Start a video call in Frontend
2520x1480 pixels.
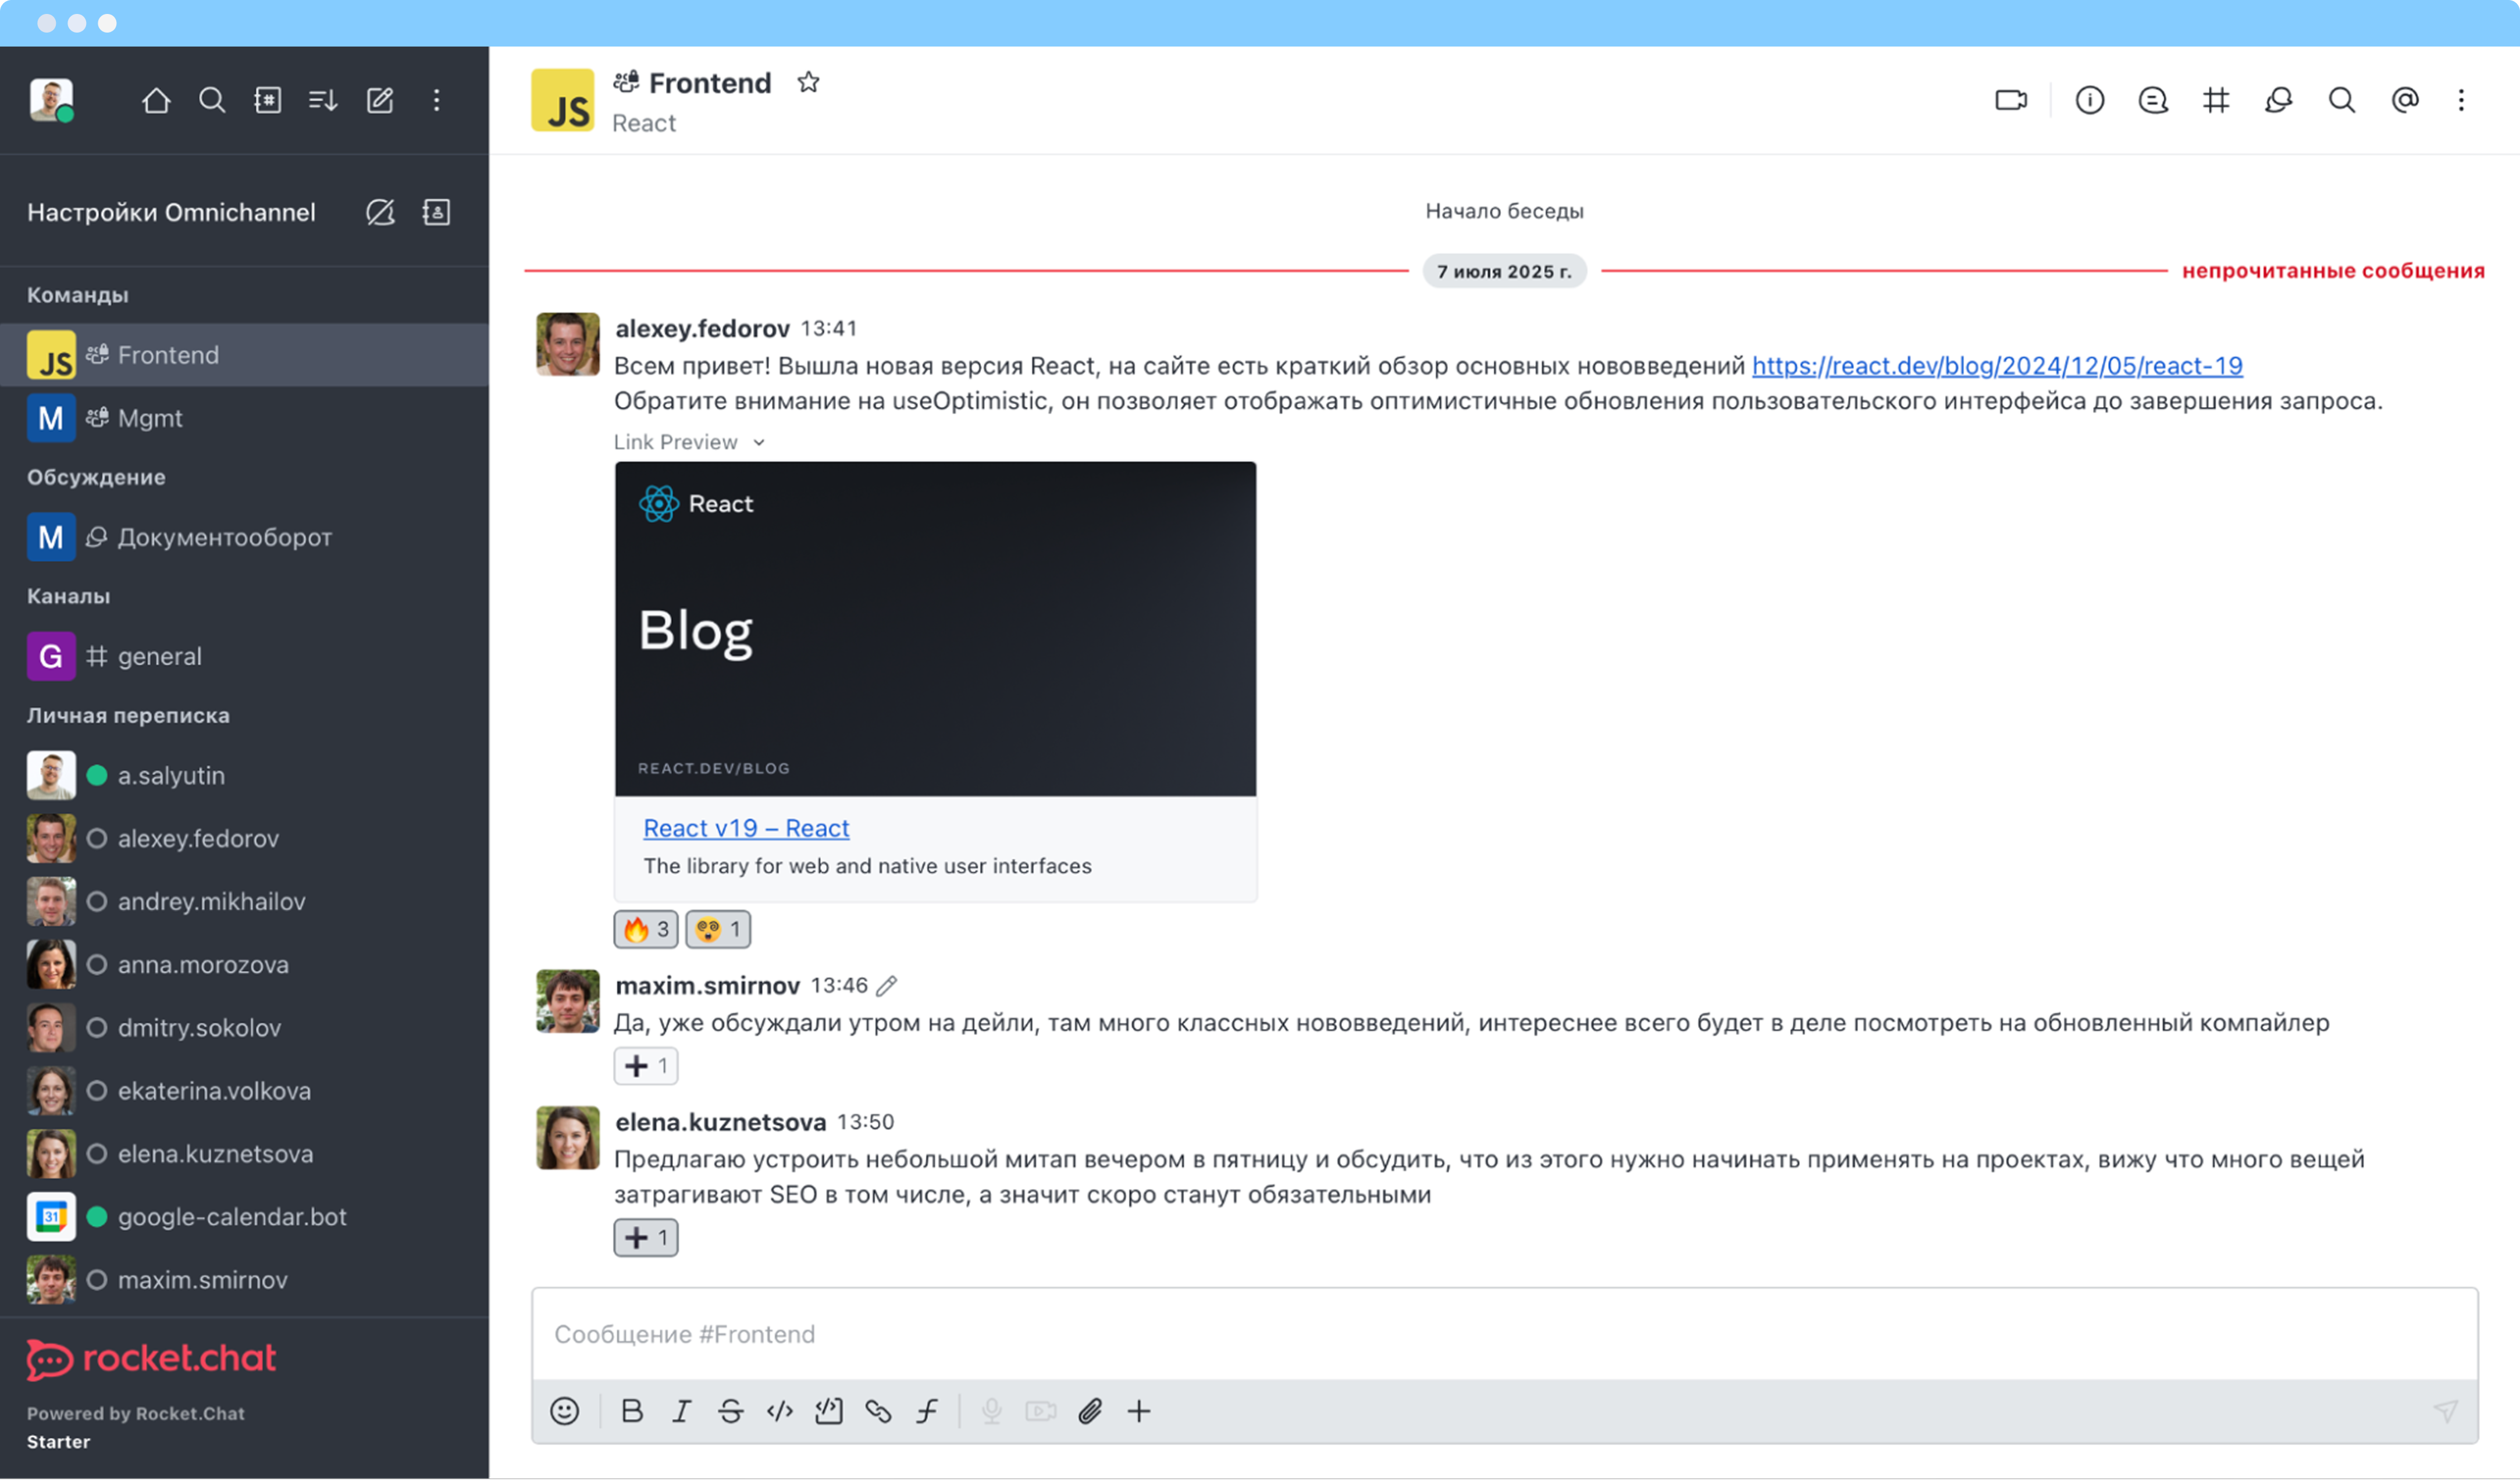pos(2011,100)
